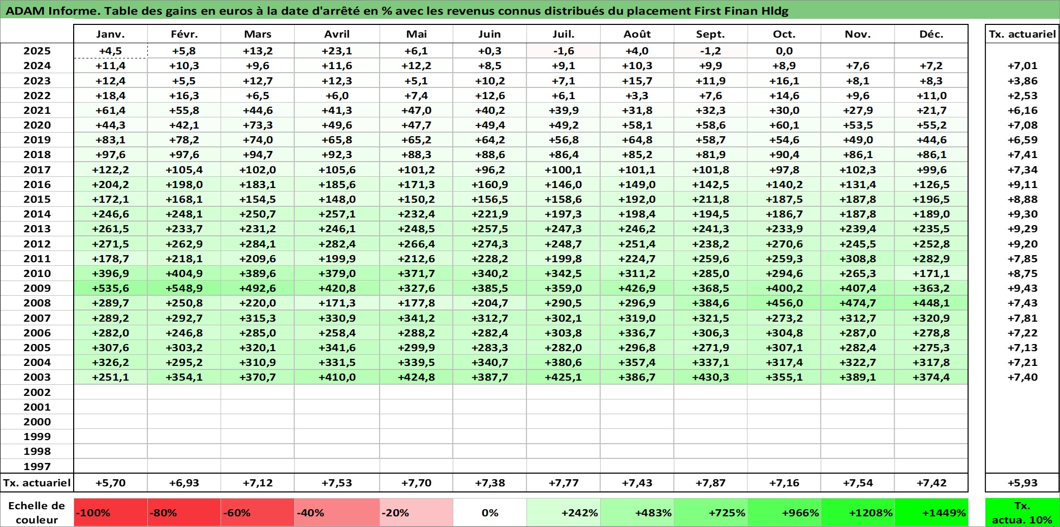Screen dimensions: 1060x527
Task: Select the +425,1 cell in Juil. 2003
Action: pyautogui.click(x=564, y=377)
